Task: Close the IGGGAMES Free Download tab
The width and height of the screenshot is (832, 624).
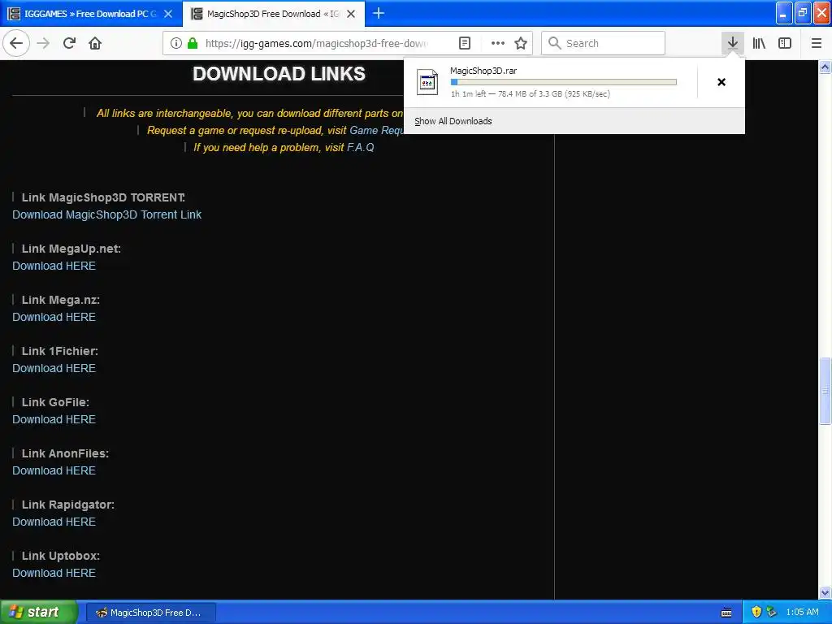Action: point(168,14)
